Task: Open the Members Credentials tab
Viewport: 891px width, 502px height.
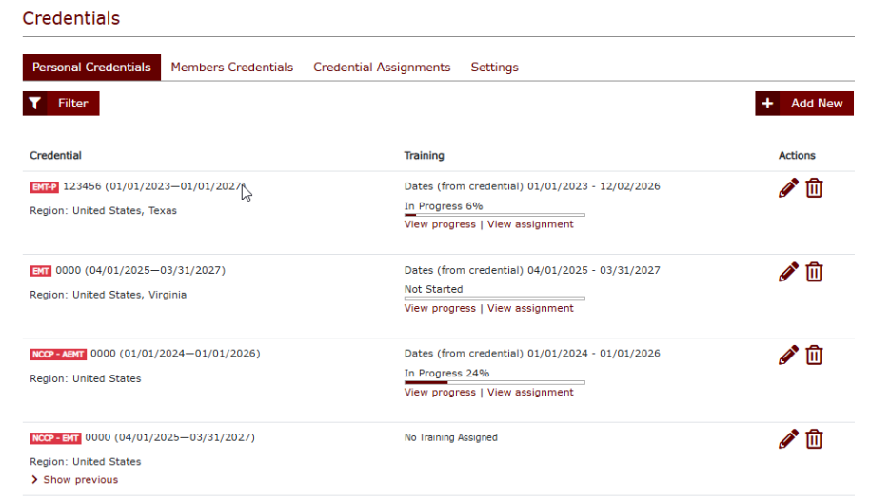Action: coord(232,67)
